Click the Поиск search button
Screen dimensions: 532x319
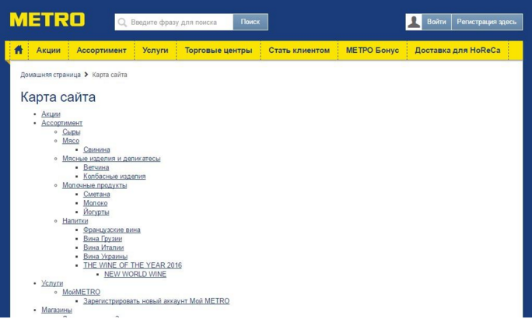pyautogui.click(x=250, y=22)
